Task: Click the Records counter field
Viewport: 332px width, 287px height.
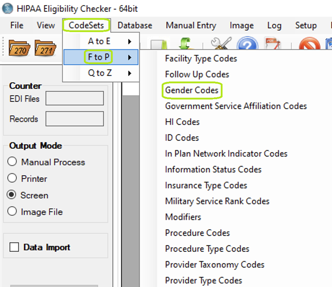Action: pos(75,119)
